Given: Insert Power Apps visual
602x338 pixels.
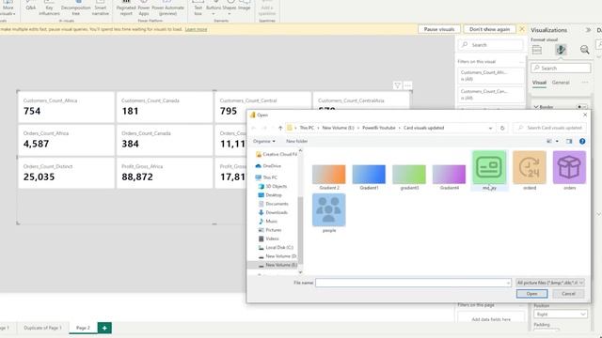Looking at the screenshot, I should coord(144,8).
